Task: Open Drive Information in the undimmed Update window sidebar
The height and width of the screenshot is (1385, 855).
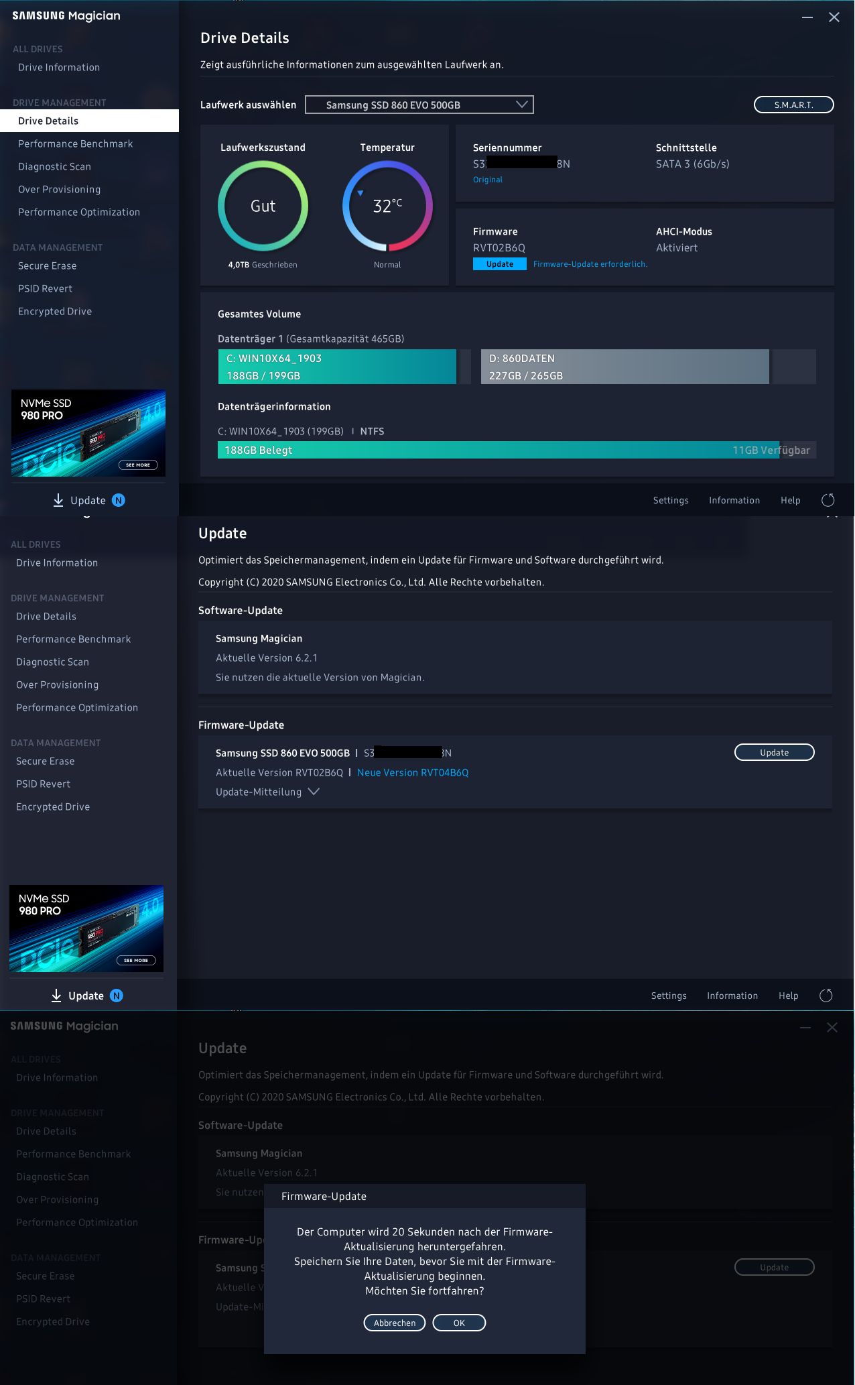Action: 57,562
